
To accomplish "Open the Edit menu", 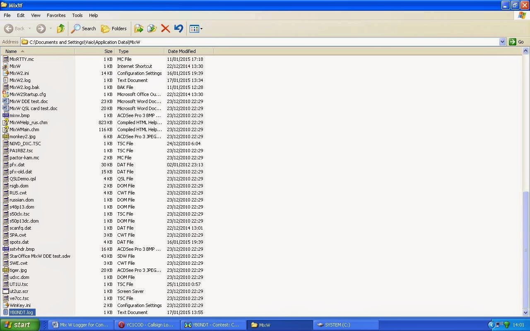I will click(21, 15).
